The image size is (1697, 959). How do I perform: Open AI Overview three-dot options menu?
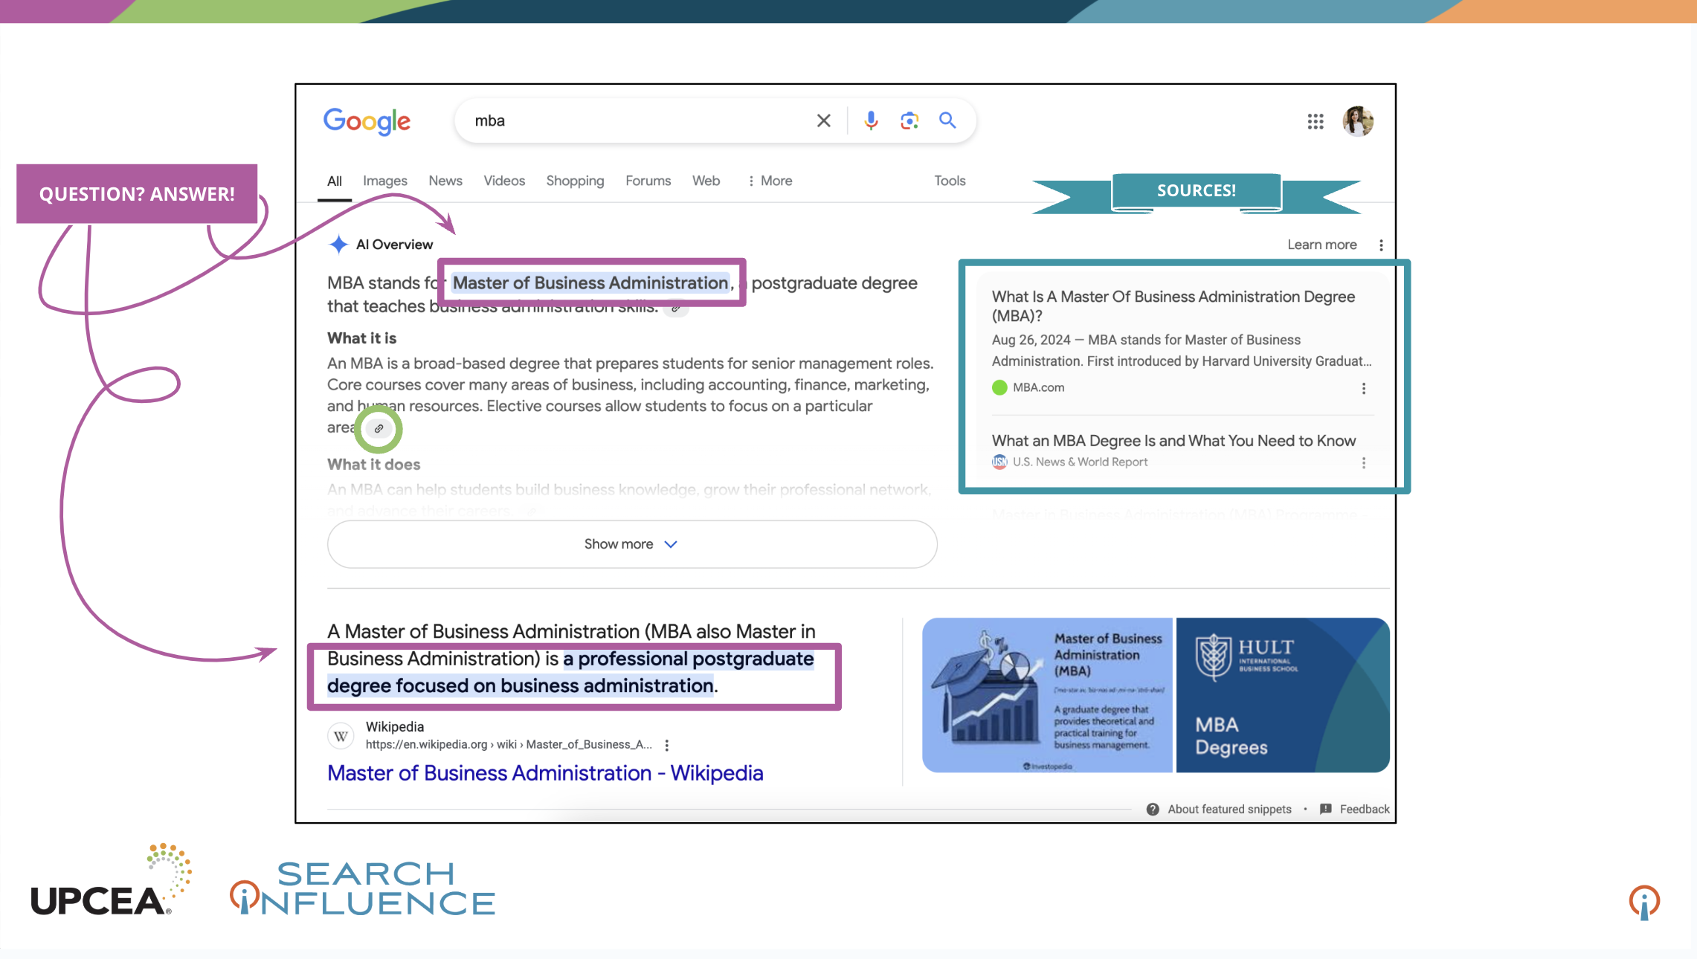[x=1381, y=245]
